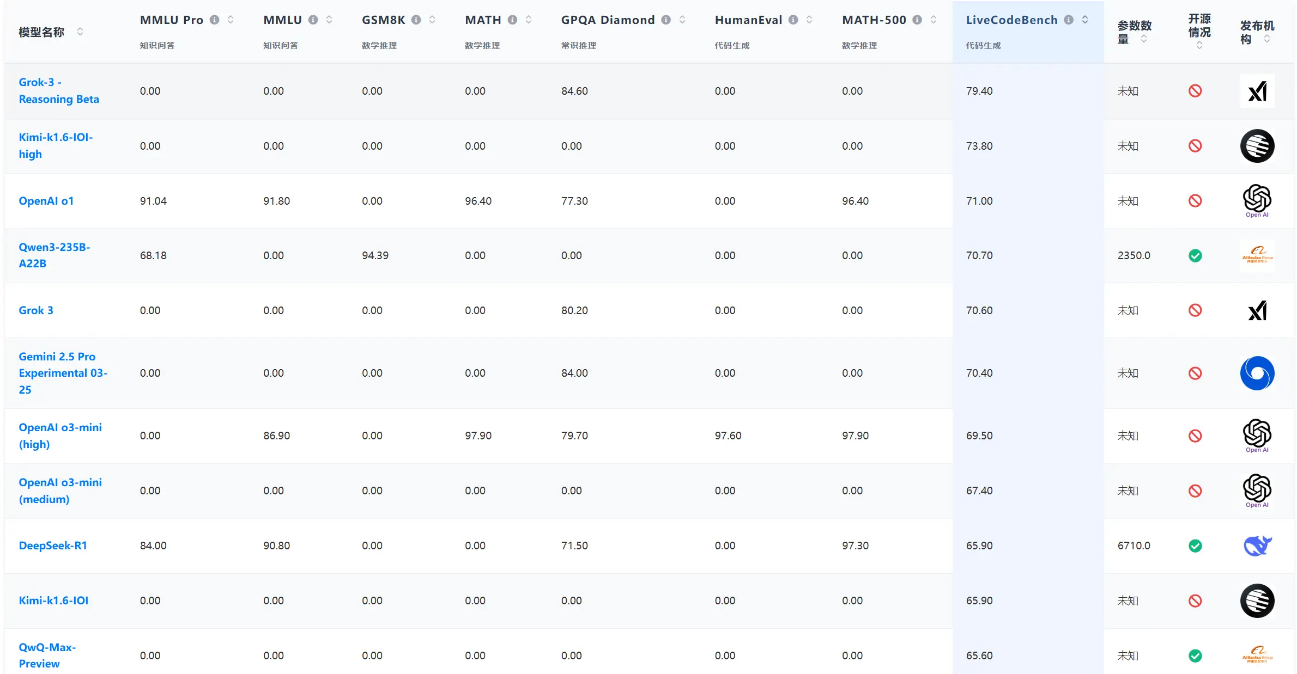Click the Moonshot logo in Kimi-k1.6-IOI-high row

point(1257,146)
